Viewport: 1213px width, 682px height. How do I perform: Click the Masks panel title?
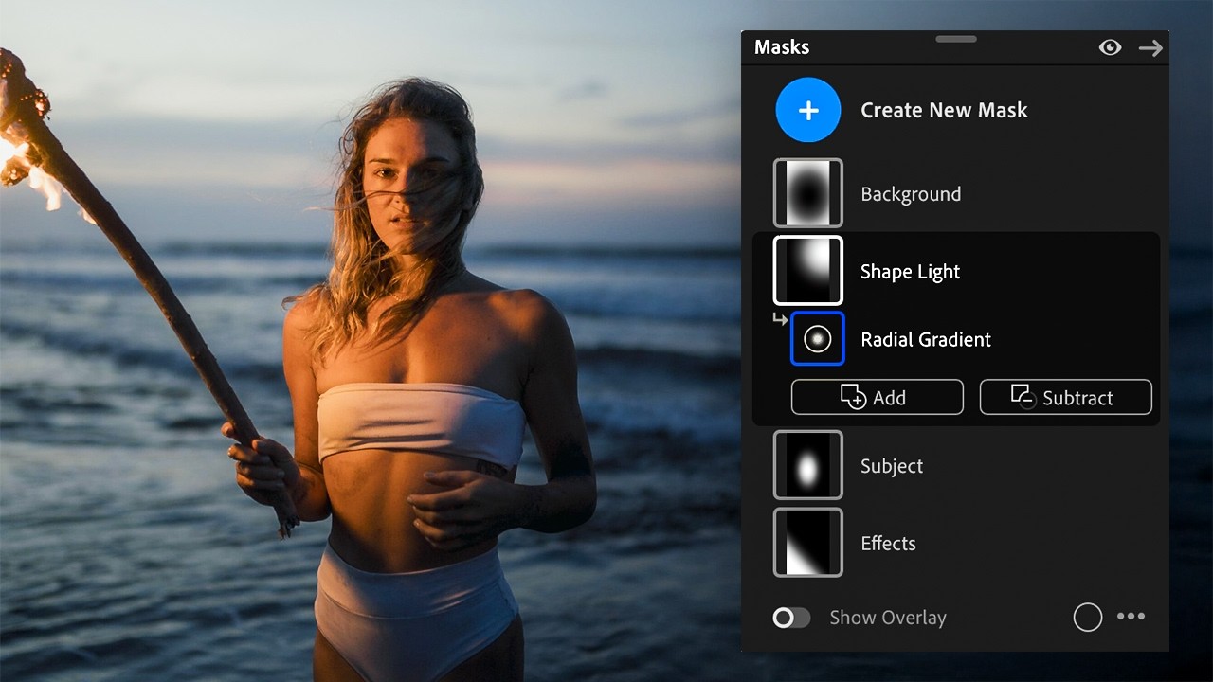pyautogui.click(x=782, y=47)
